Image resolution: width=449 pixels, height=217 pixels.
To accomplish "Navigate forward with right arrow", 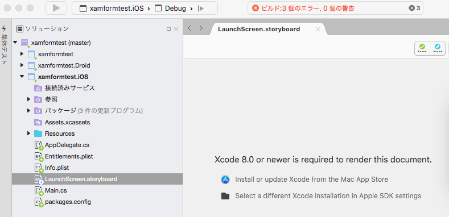I will tap(201, 28).
